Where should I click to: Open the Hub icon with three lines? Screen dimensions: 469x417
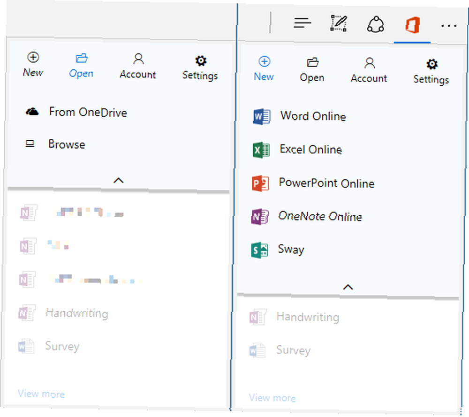point(303,23)
